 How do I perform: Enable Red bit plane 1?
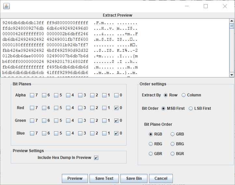tap(104, 108)
